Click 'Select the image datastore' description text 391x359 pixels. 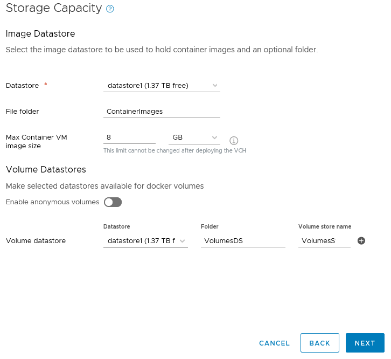162,50
